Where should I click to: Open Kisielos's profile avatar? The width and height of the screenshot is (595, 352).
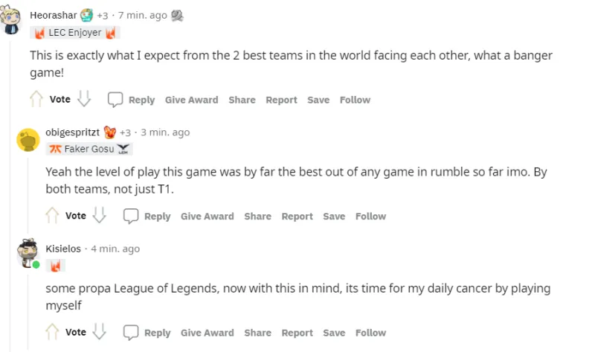point(28,255)
